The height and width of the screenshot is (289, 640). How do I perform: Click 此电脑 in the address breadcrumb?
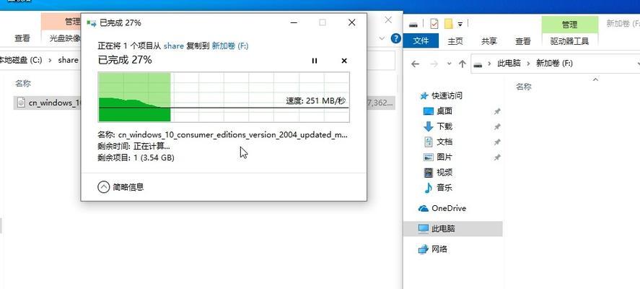[509, 64]
